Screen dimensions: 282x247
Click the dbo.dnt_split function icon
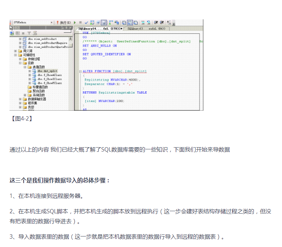tap(34, 71)
